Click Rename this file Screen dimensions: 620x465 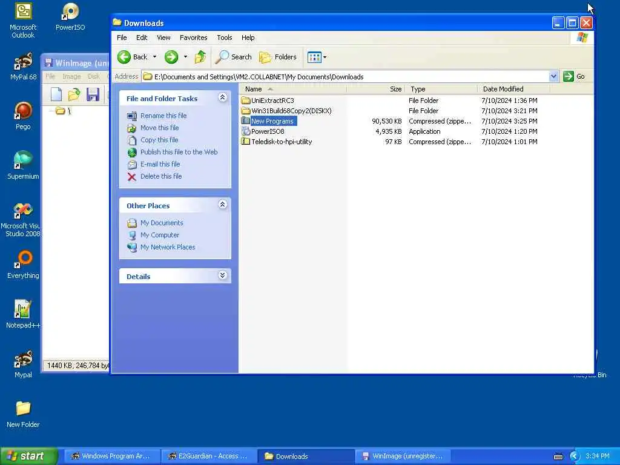point(163,116)
